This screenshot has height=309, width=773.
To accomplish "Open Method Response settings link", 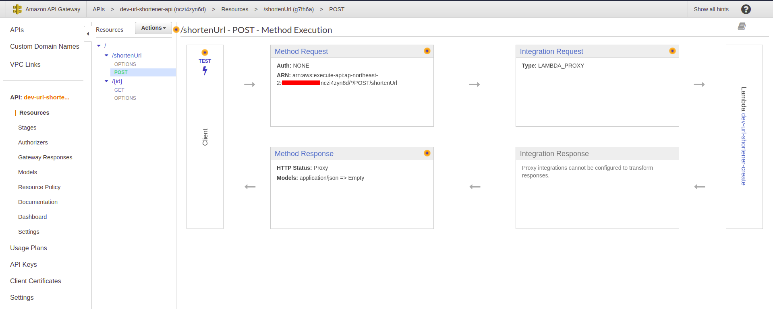I will tap(304, 154).
